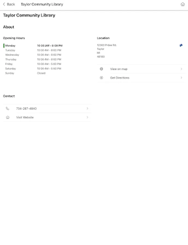This screenshot has height=245, width=188.
Task: Click the Sunday 'Closed' value
Action: pyautogui.click(x=41, y=73)
